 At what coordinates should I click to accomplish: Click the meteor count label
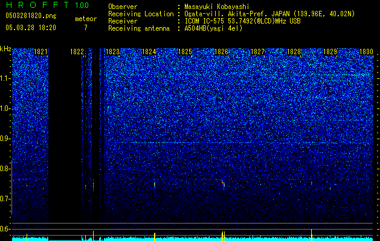coord(86,19)
